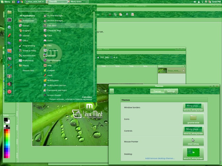Image resolution: width=222 pixels, height=166 pixels.
Task: Select the Programming category
Action: pyautogui.click(x=27, y=45)
